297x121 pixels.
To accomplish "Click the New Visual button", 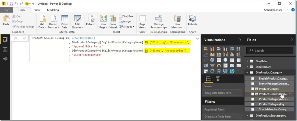I will tap(113, 22).
